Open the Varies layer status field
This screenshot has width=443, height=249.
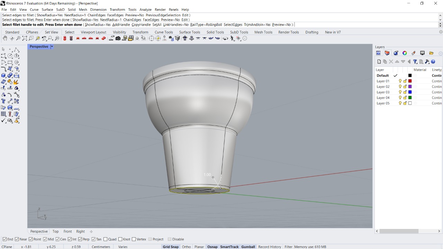tap(123, 247)
